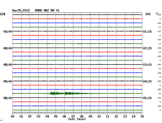Click the DC value -28
Image resolution: width=162 pixels, height=123 pixels.
[159, 89]
